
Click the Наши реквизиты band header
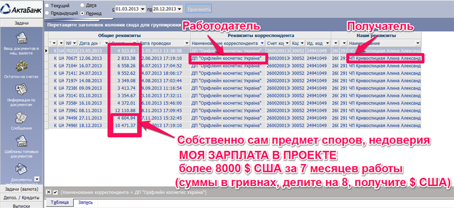click(376, 36)
